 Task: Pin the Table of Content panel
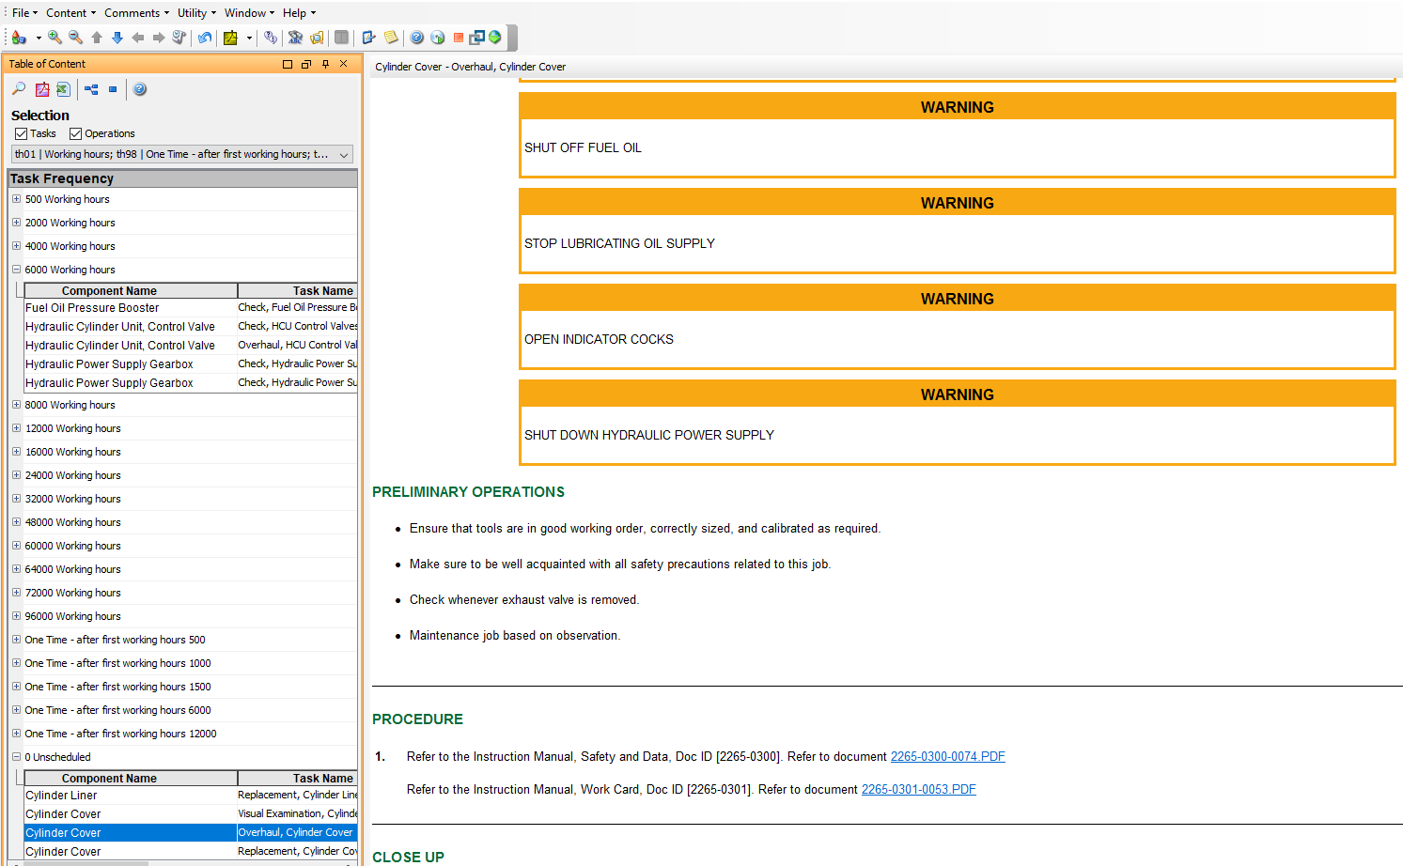(325, 64)
